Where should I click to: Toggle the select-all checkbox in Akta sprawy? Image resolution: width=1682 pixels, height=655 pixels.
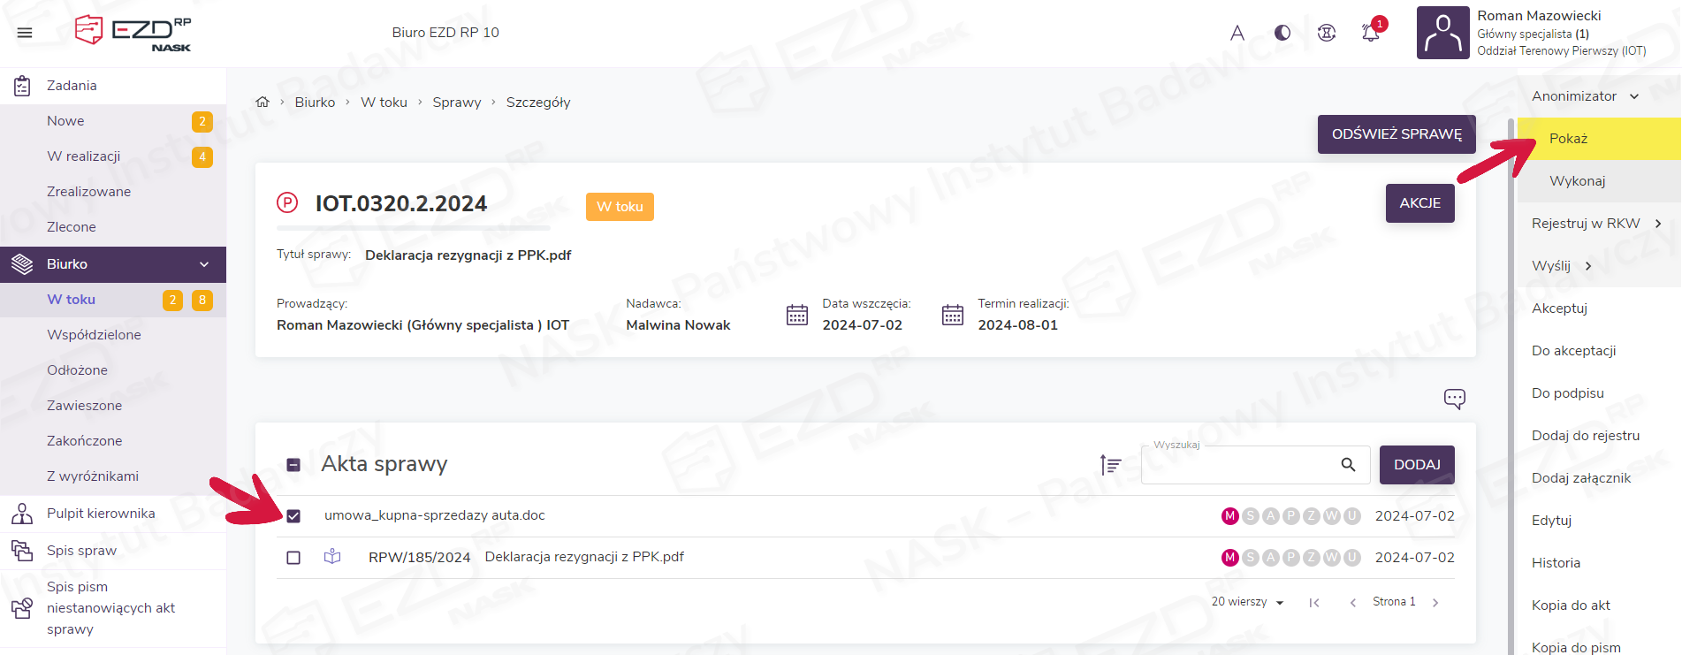tap(293, 465)
